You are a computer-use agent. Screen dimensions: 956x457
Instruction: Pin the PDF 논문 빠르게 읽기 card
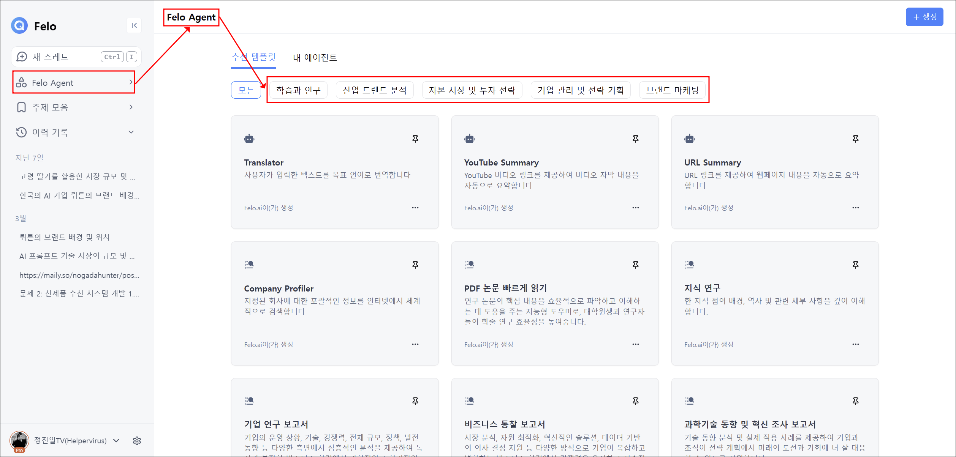click(636, 265)
